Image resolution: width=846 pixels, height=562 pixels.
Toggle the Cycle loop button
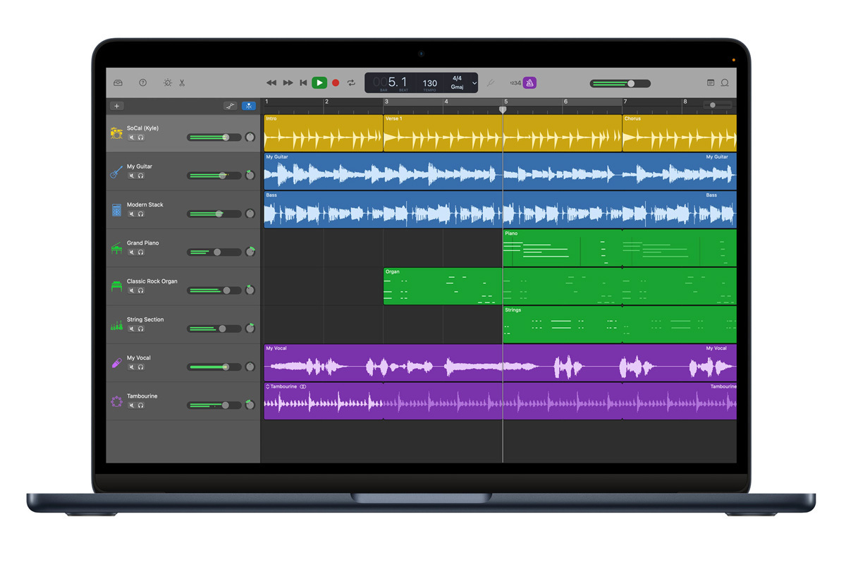pyautogui.click(x=350, y=83)
